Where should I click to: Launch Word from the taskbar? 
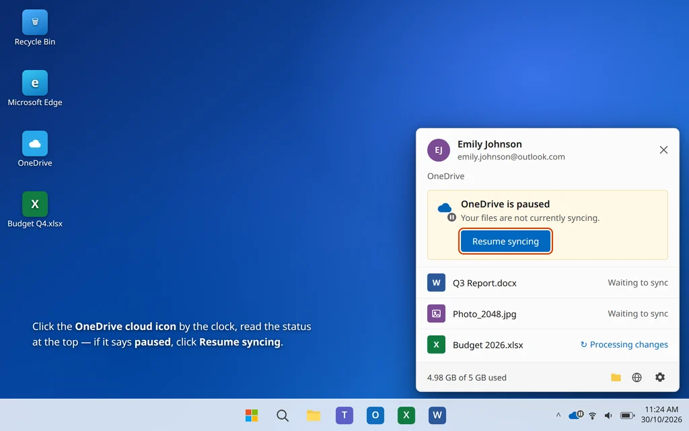tap(437, 415)
